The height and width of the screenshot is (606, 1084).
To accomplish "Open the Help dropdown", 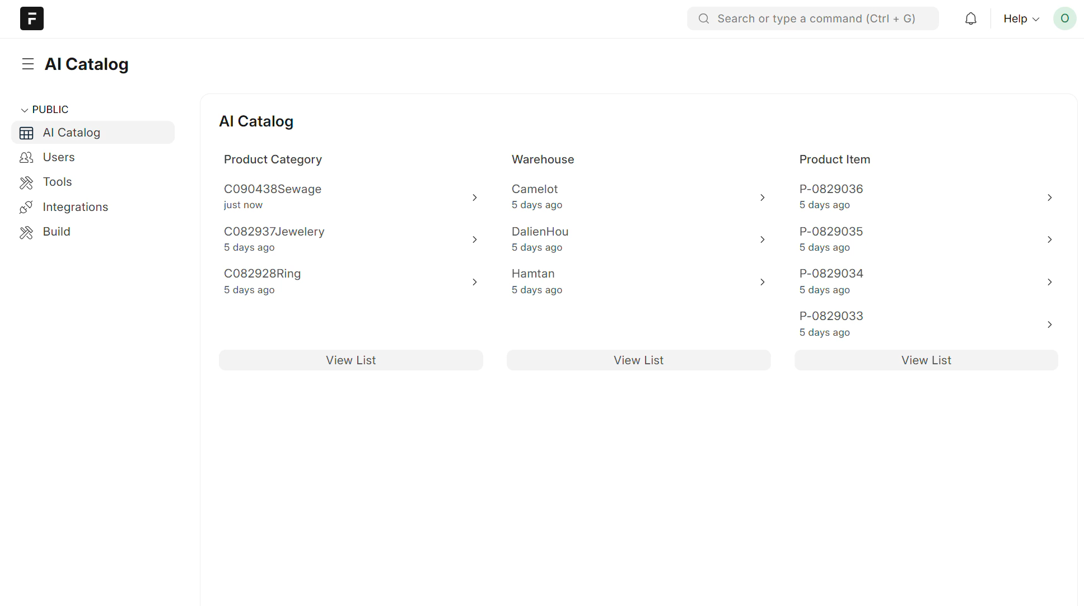I will (1021, 19).
